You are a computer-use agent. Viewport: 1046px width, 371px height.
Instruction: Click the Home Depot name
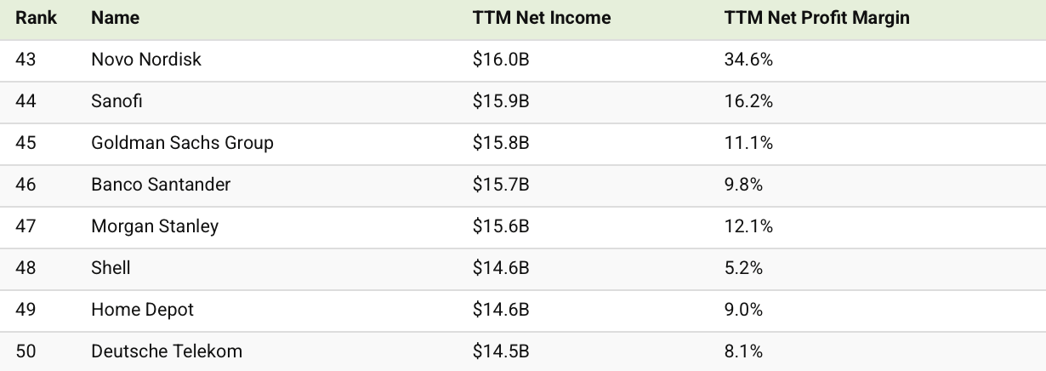pyautogui.click(x=142, y=310)
